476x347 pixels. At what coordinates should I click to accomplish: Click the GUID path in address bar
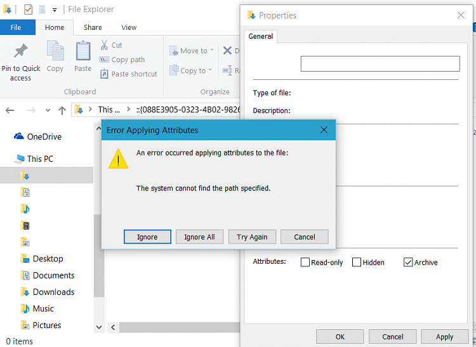click(x=188, y=110)
